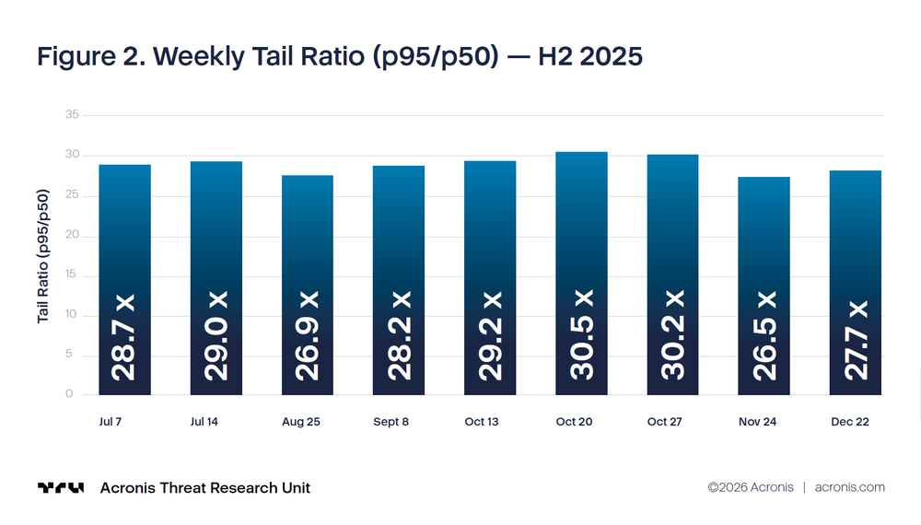This screenshot has height=525, width=921.
Task: Click the 'Aug 25' x-axis label
Action: click(x=301, y=422)
